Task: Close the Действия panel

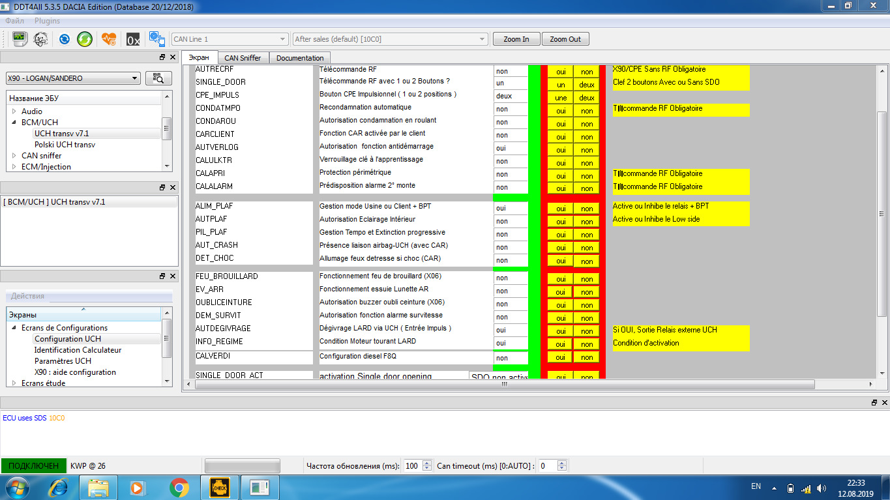Action: 172,276
